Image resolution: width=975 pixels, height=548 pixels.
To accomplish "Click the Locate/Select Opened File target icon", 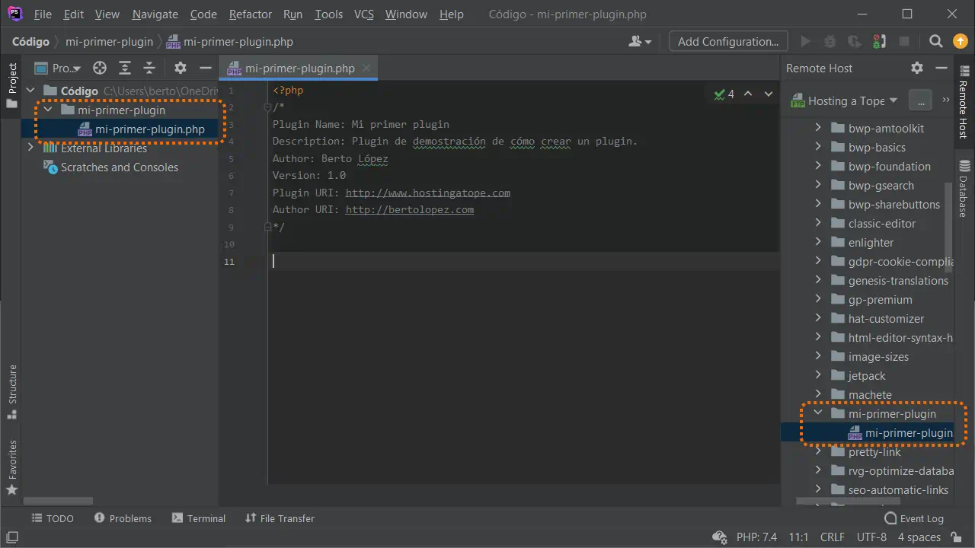I will pyautogui.click(x=100, y=68).
